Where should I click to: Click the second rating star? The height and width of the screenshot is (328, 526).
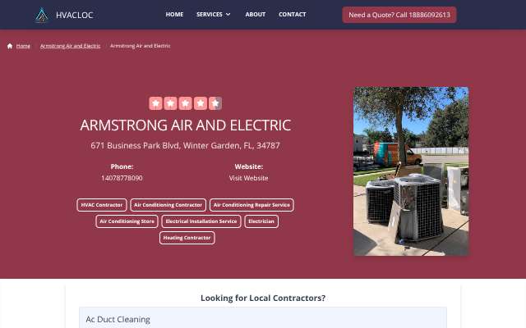coord(170,103)
